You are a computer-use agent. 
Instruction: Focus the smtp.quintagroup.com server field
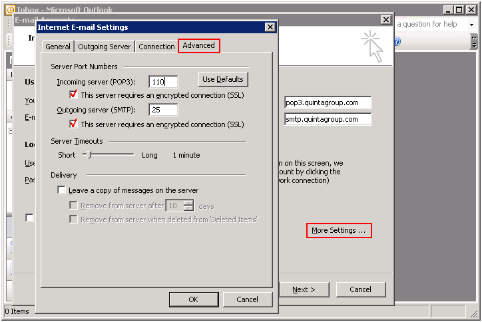327,120
